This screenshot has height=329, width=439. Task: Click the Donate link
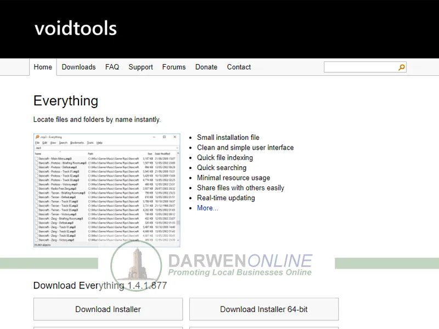click(x=206, y=67)
